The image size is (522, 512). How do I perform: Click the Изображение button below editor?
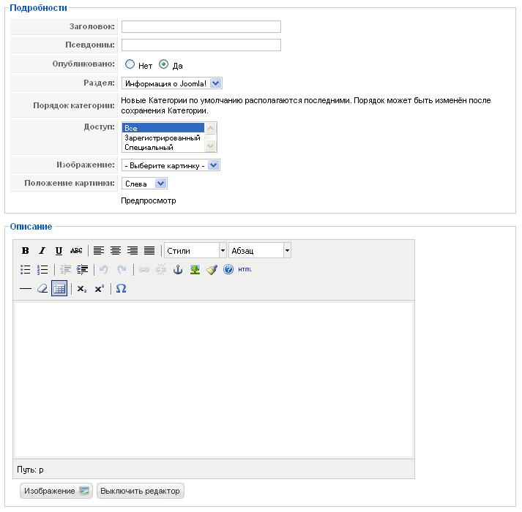56,491
